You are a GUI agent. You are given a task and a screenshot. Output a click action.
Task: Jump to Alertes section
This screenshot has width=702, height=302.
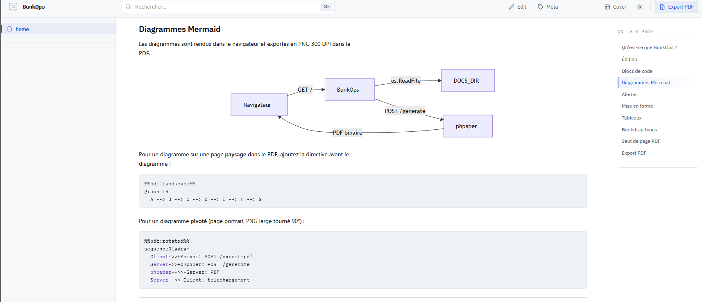coord(630,95)
